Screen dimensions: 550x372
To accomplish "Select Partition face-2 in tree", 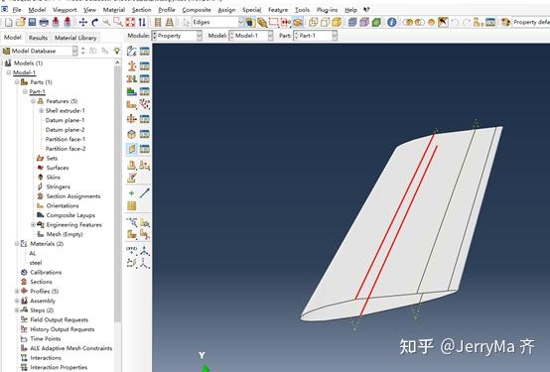I will (66, 149).
